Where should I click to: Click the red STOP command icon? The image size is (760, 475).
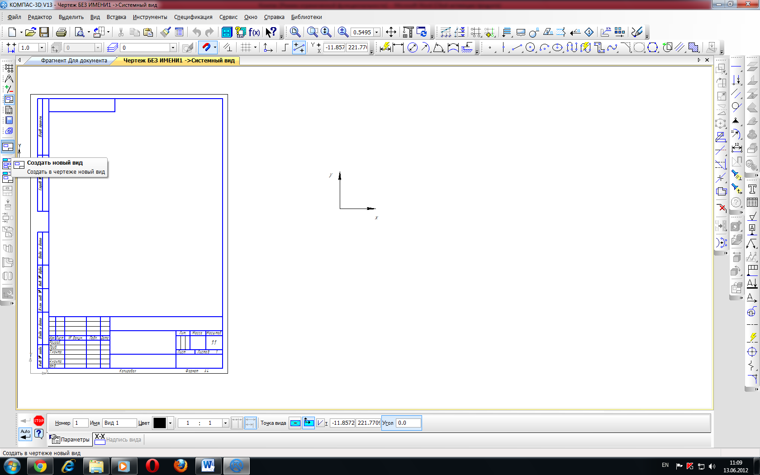[39, 421]
